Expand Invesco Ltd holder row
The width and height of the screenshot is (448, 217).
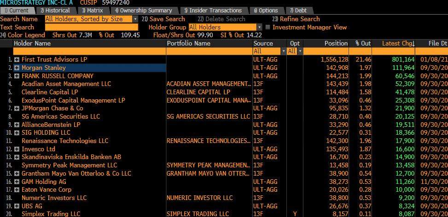(17, 149)
